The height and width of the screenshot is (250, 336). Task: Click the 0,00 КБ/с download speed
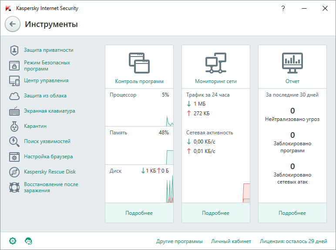204,142
